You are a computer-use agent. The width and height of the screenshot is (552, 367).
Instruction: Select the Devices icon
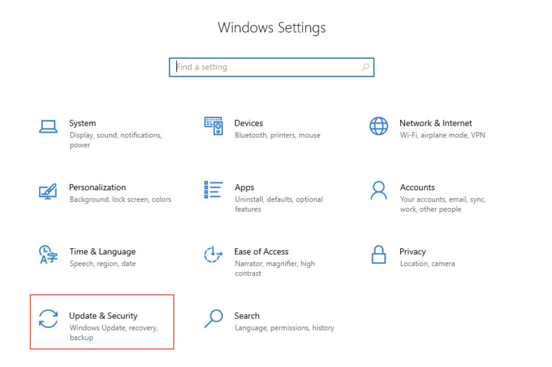213,126
